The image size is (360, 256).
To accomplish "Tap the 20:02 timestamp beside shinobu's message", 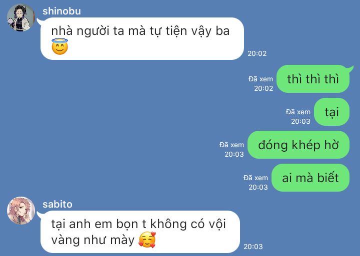I will coord(257,53).
